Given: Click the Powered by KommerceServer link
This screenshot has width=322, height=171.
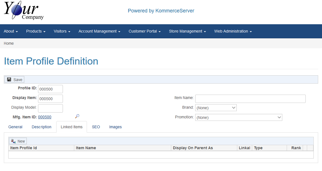Looking at the screenshot, I should tap(161, 11).
